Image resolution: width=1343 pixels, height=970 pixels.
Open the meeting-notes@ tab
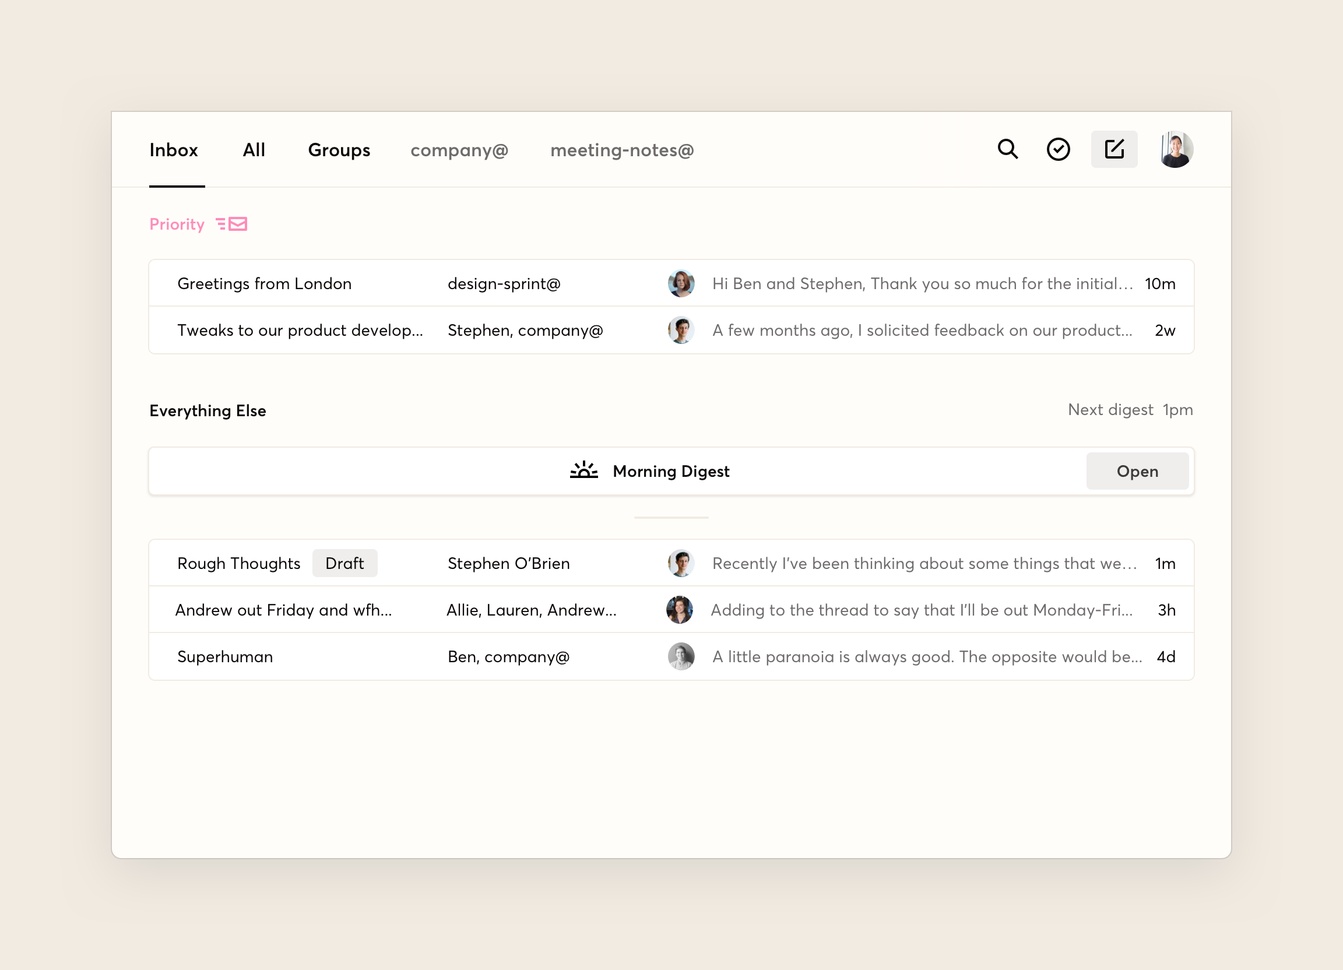tap(622, 150)
